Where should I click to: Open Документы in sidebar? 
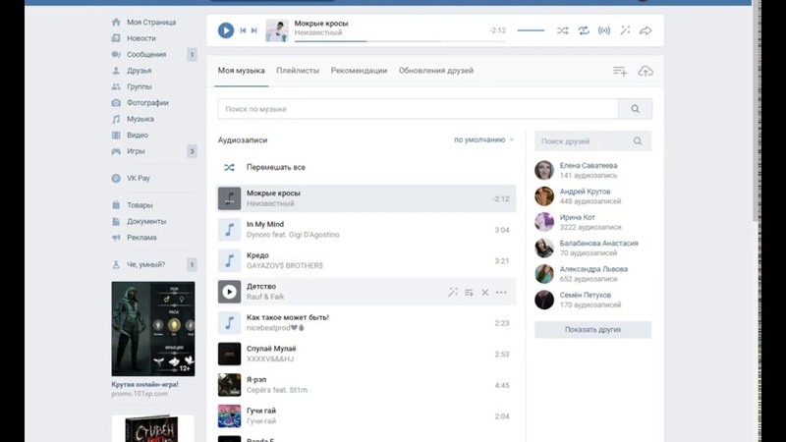coord(146,221)
